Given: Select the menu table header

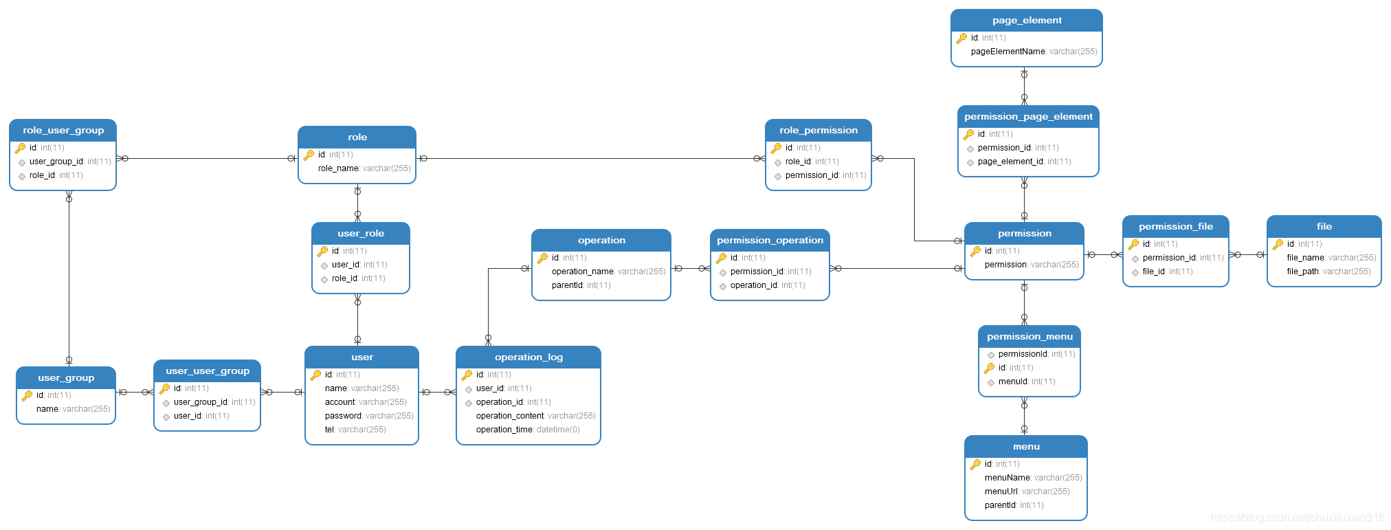Looking at the screenshot, I should 1026,447.
